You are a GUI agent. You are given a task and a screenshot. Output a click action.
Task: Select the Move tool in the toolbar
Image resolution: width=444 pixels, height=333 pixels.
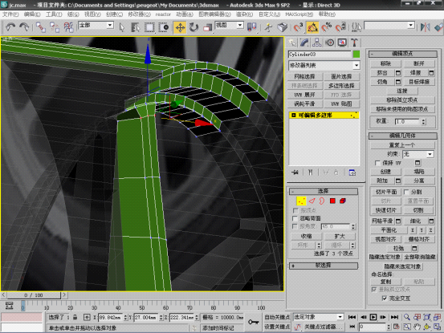(x=180, y=27)
